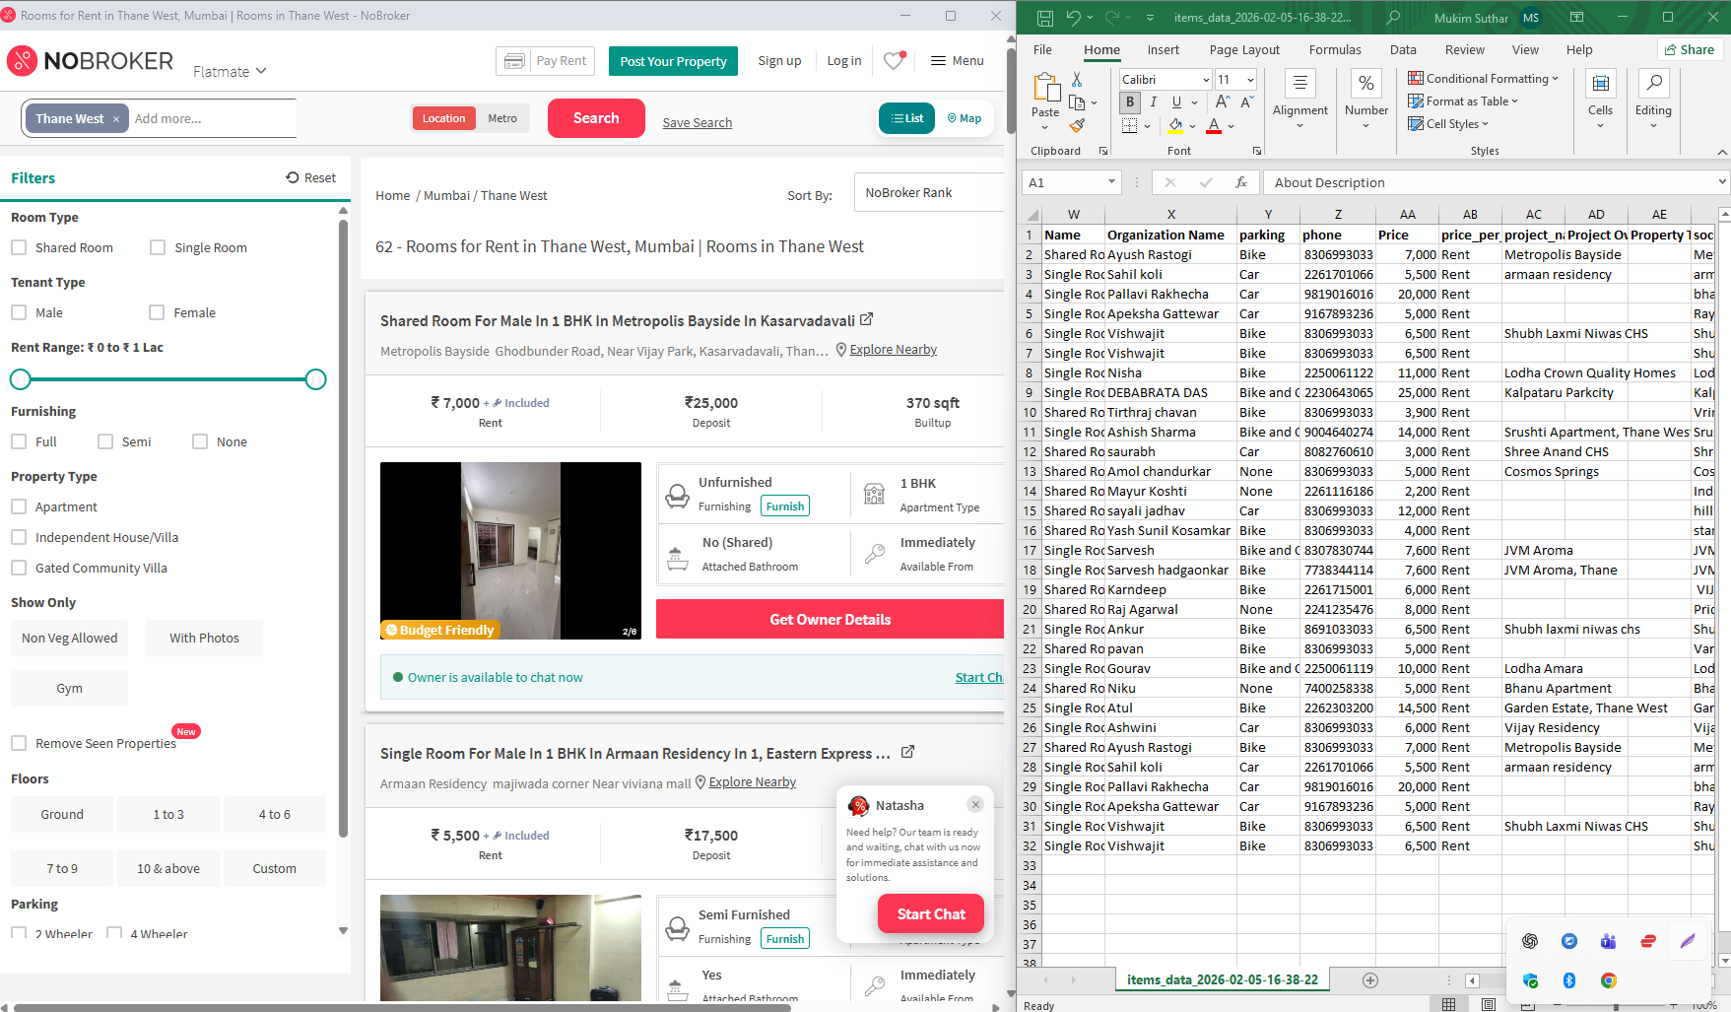Open the Formulas ribbon tab
This screenshot has height=1012, width=1731.
point(1334,50)
